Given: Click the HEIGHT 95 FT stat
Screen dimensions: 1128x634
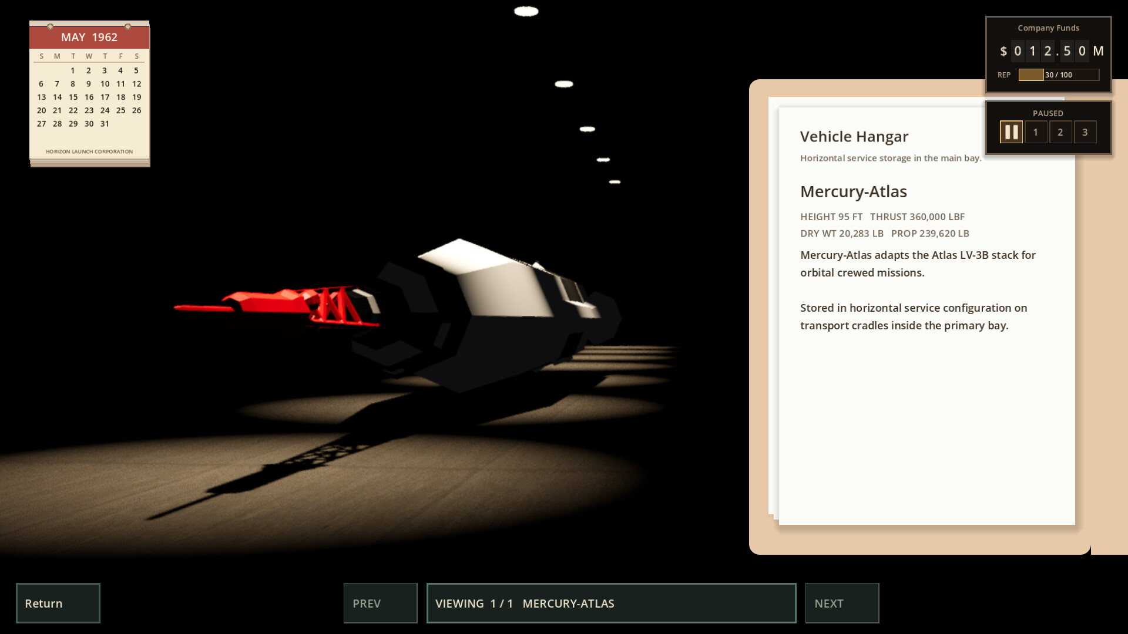Looking at the screenshot, I should 831,217.
